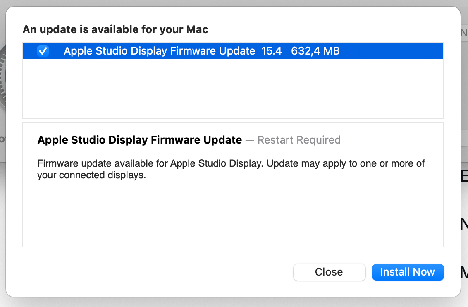This screenshot has width=468, height=307.
Task: Click the firmware update description paragraph
Action: click(x=231, y=169)
